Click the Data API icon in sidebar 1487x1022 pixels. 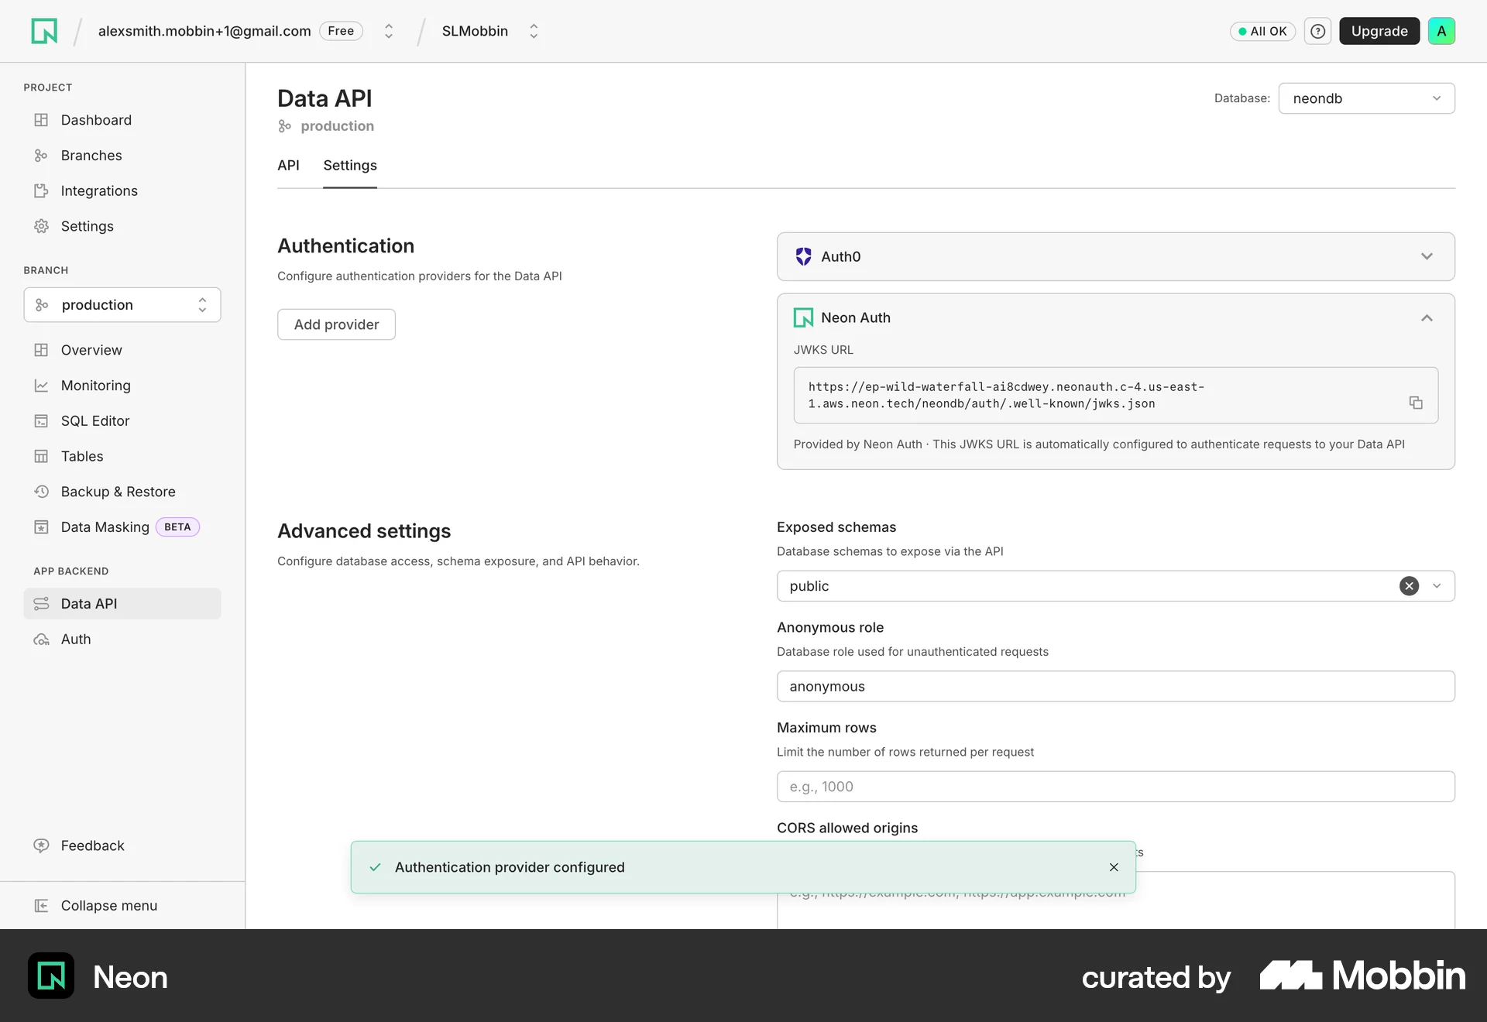[41, 604]
